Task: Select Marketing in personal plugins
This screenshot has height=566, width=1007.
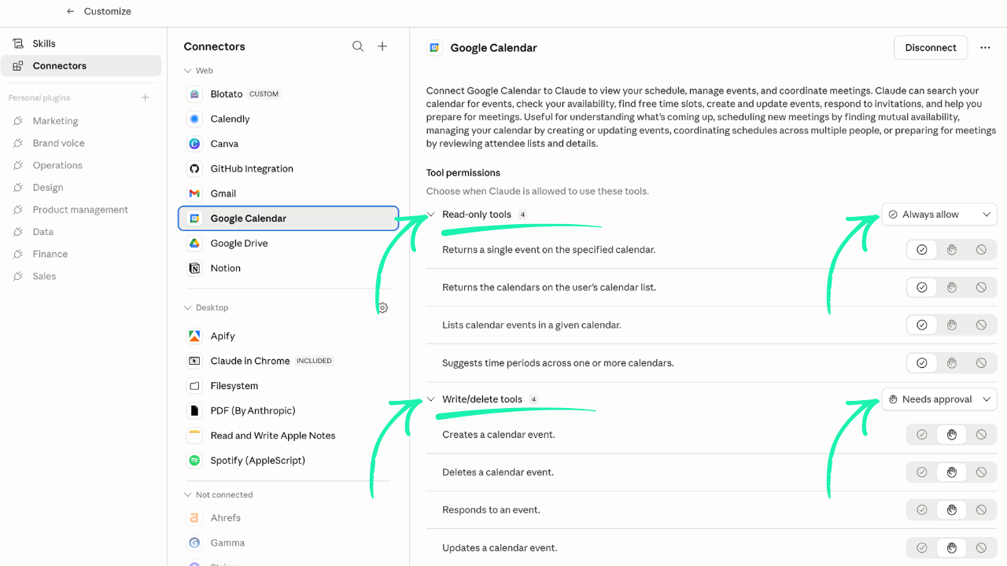Action: pyautogui.click(x=55, y=121)
